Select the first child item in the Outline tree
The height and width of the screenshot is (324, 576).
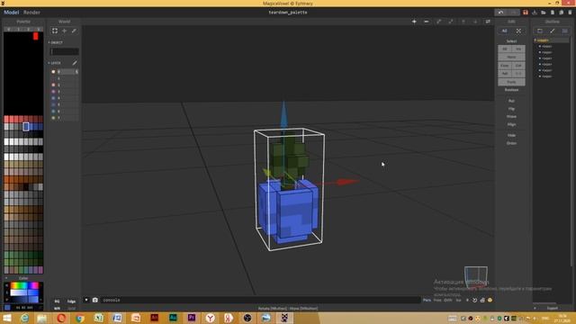[547, 46]
